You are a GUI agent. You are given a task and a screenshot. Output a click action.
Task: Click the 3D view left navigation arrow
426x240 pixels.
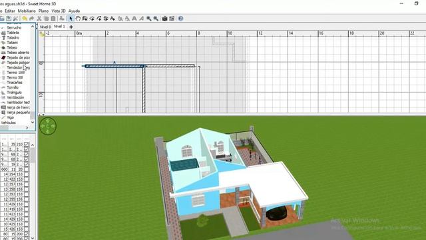(43, 126)
